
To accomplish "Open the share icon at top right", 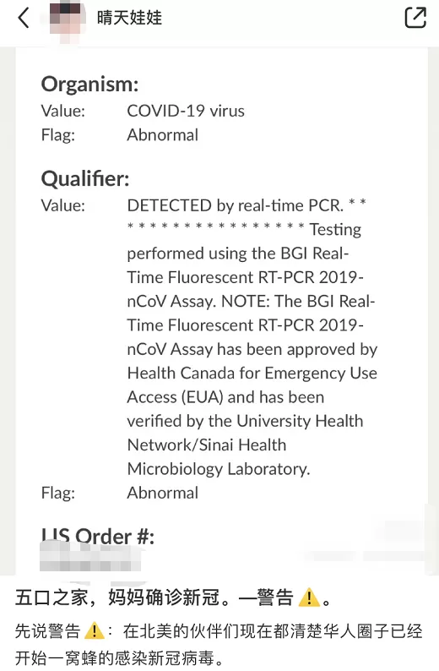I will (415, 18).
